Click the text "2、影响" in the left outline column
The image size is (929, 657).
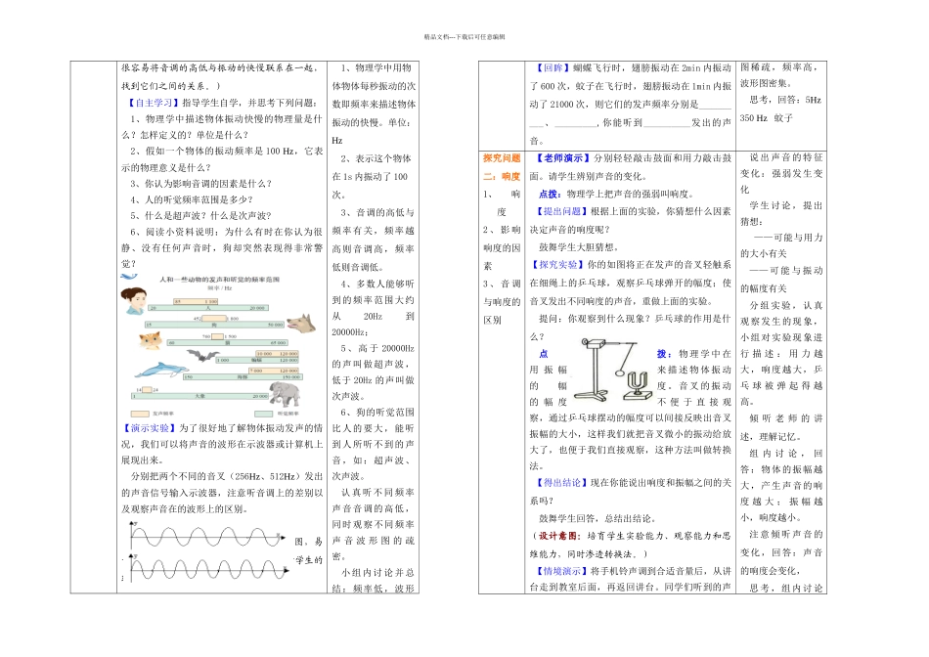tap(502, 230)
